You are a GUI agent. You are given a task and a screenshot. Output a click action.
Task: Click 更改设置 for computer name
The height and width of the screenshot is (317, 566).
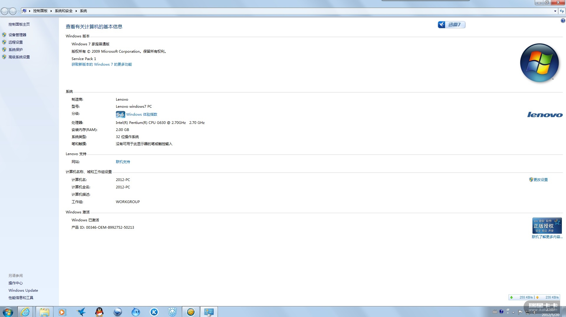[x=541, y=180]
